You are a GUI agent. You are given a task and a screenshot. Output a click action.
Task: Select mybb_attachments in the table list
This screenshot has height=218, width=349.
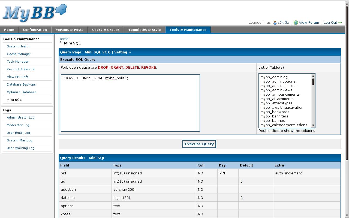277,99
